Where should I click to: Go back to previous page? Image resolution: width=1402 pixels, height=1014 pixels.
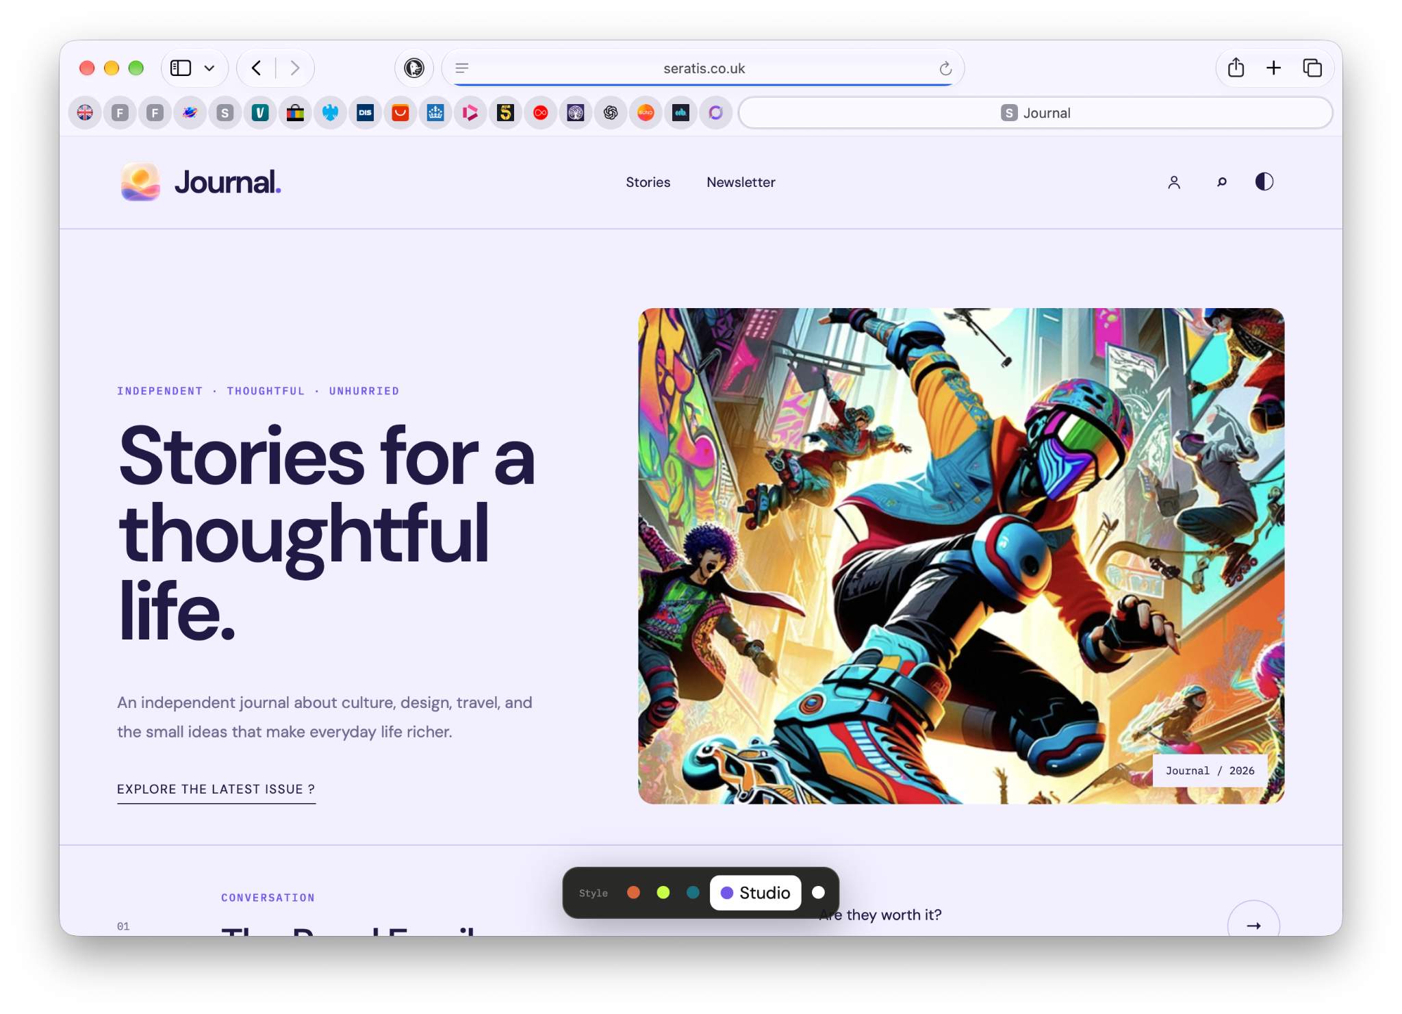pos(257,68)
